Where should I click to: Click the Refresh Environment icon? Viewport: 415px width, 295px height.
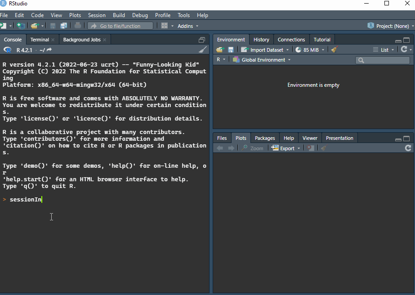pyautogui.click(x=404, y=49)
